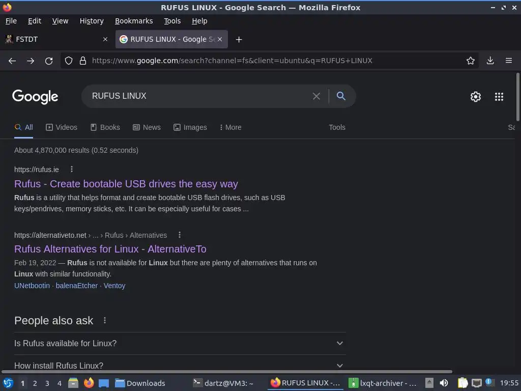Viewport: 521px width, 391px height.
Task: Launch Firefox from the taskbar quick launcher
Action: [89, 383]
